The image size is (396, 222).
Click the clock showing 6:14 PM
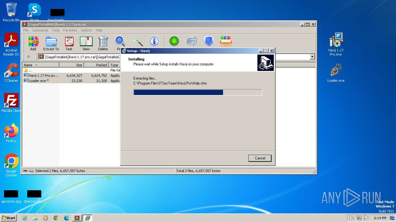click(380, 218)
